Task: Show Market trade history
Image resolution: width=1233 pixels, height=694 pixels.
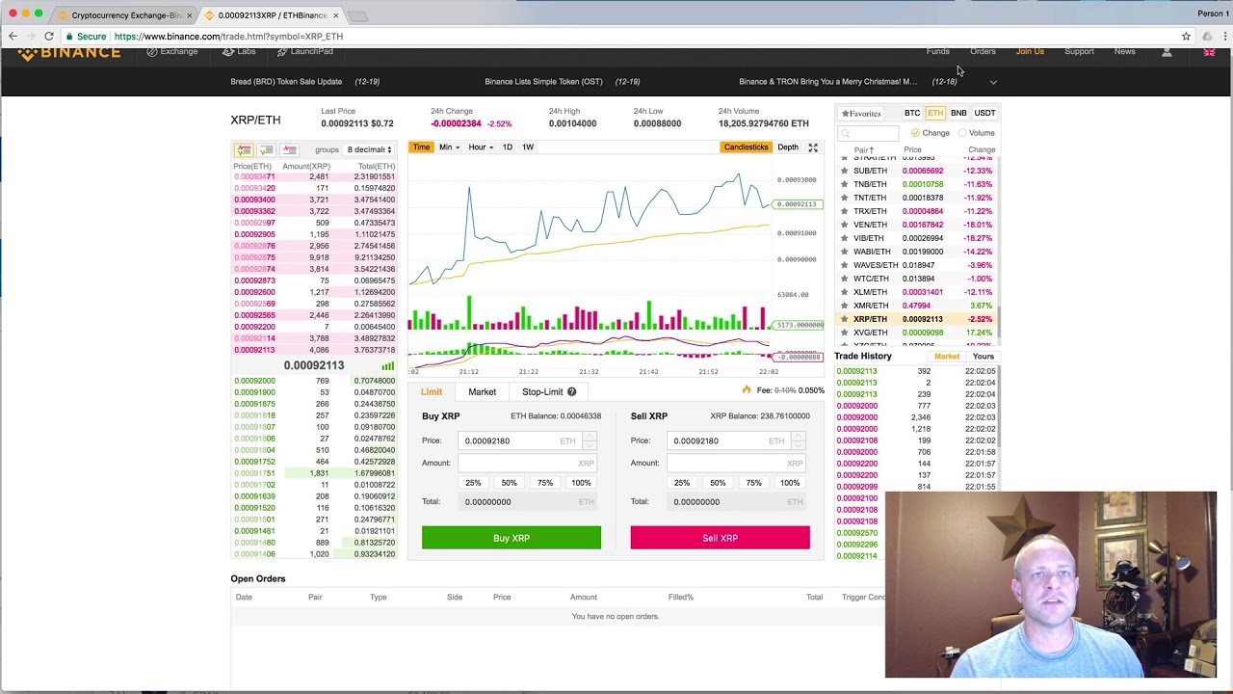Action: tap(947, 357)
